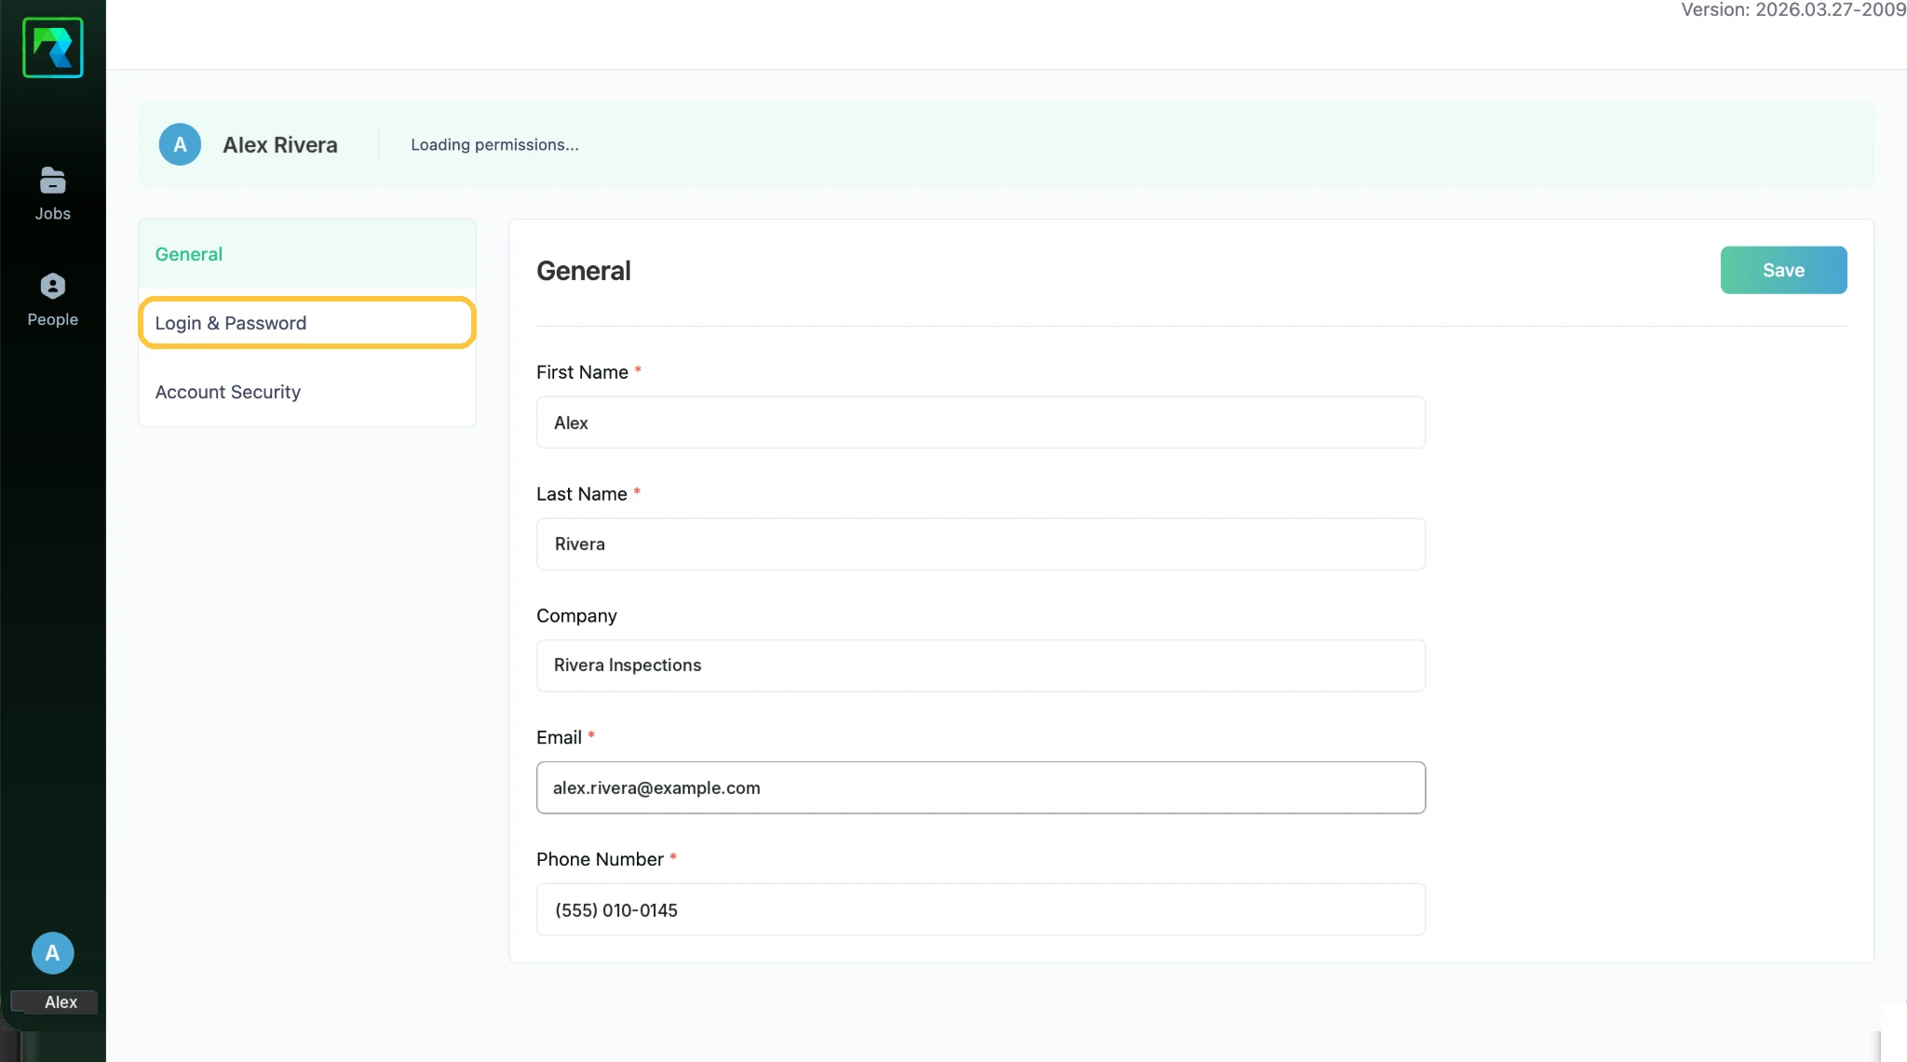
Task: Click the General section heading
Action: (x=584, y=271)
